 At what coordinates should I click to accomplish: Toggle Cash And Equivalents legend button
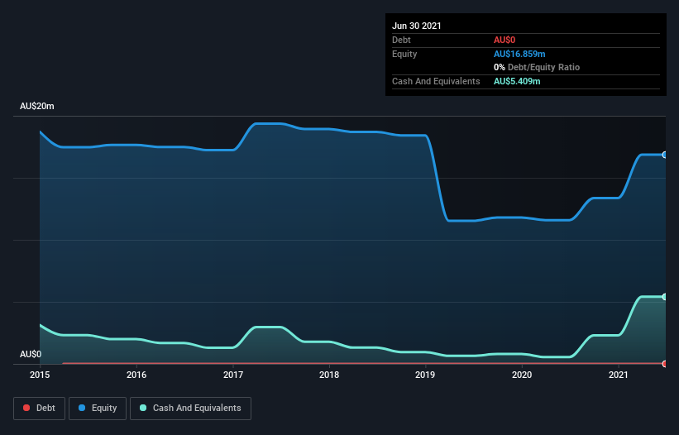[x=190, y=409]
